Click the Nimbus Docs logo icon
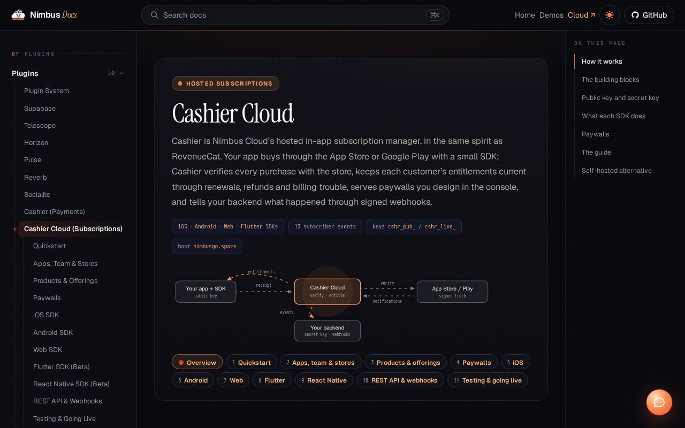Viewport: 685px width, 428px height. pos(18,15)
